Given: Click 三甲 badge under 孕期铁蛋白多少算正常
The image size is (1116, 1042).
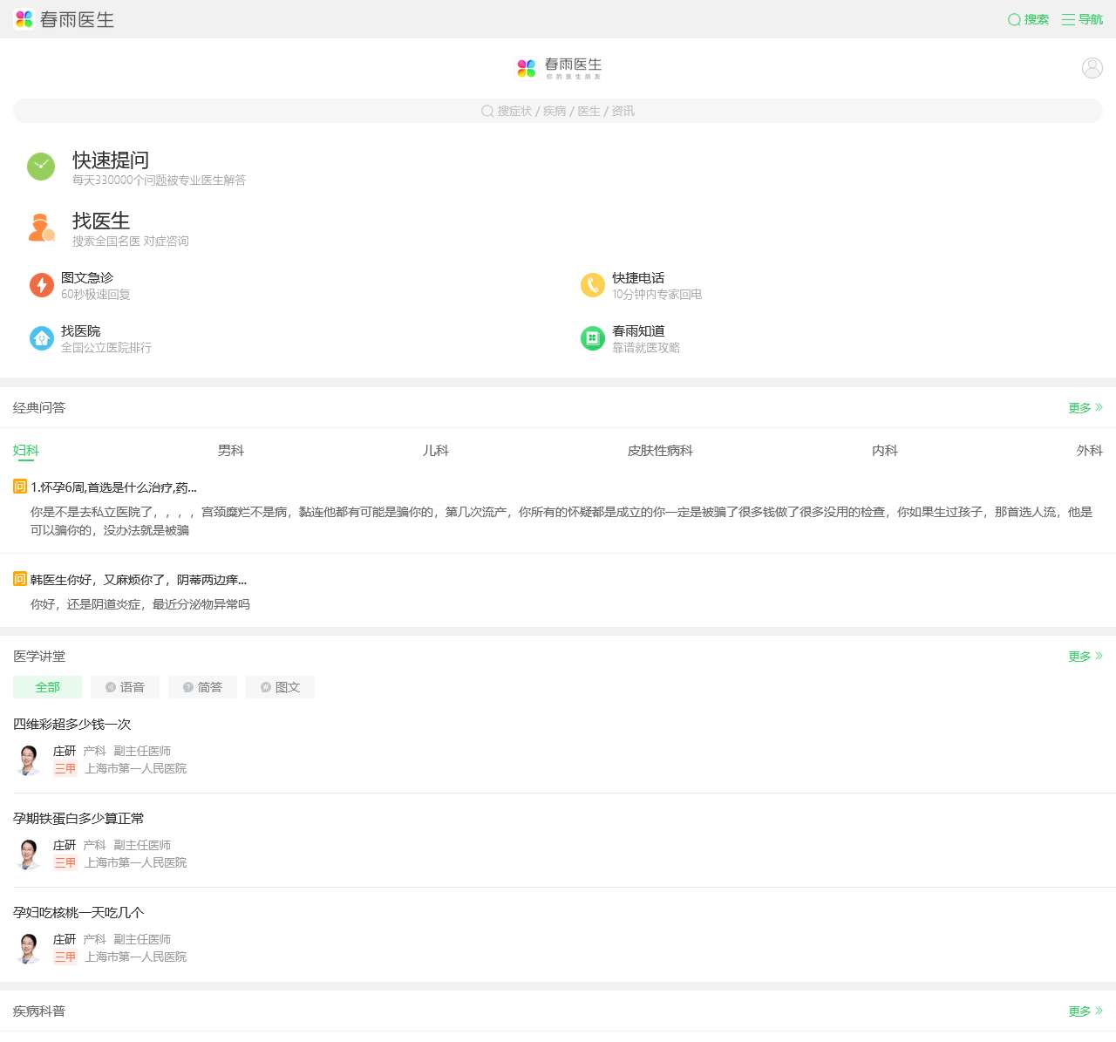Looking at the screenshot, I should [x=65, y=863].
